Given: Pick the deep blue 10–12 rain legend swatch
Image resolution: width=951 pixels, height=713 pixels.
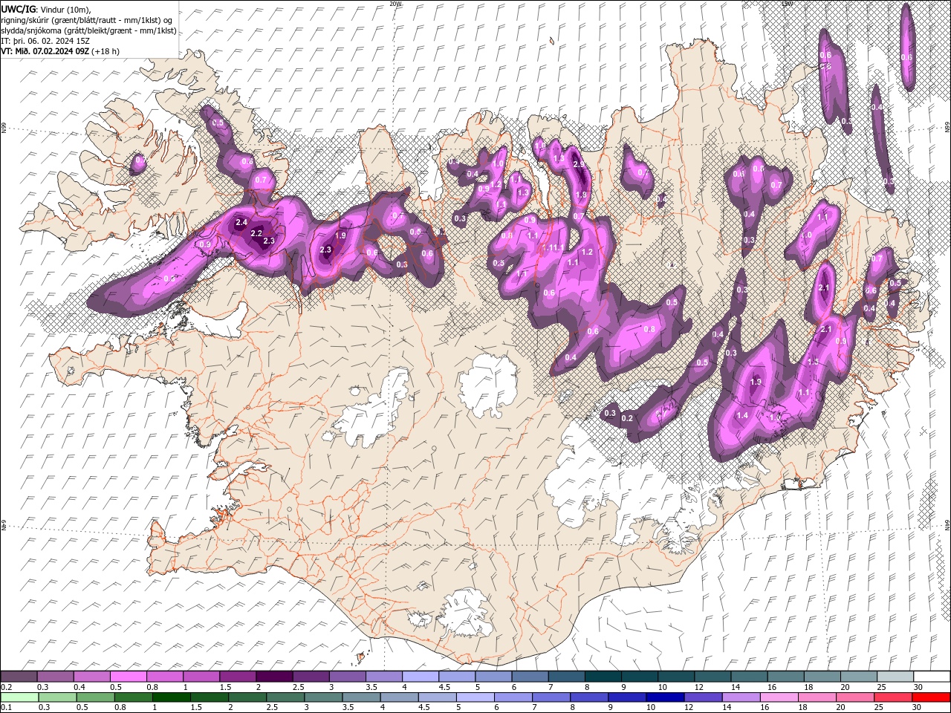Looking at the screenshot, I should point(666,697).
